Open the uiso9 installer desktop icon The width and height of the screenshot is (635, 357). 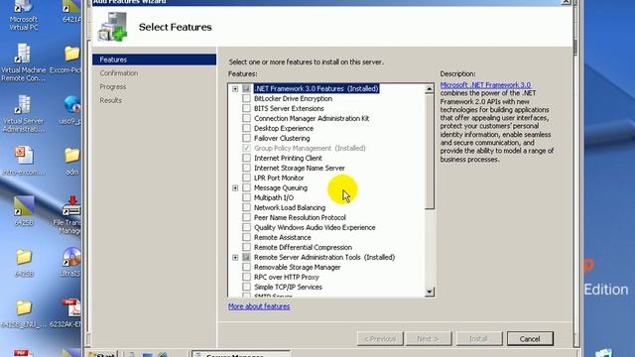click(x=71, y=110)
